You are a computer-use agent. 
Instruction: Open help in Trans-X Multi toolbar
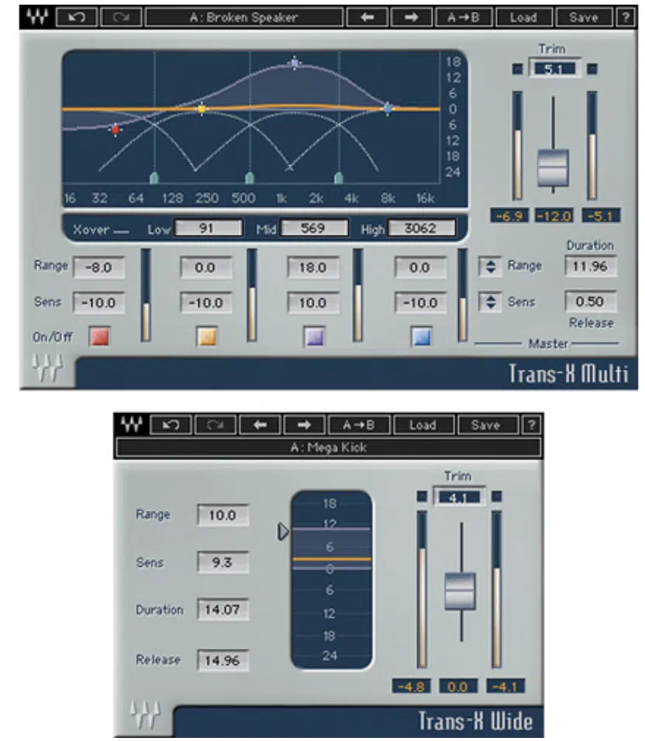click(626, 18)
